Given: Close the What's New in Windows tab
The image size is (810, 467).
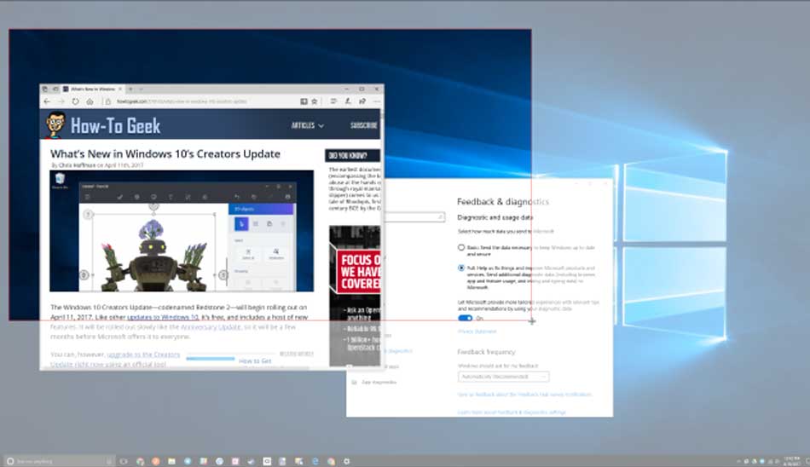Looking at the screenshot, I should (120, 89).
